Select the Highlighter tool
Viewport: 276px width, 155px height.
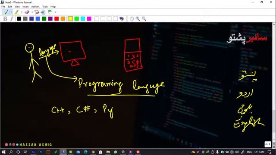[x=17, y=12]
